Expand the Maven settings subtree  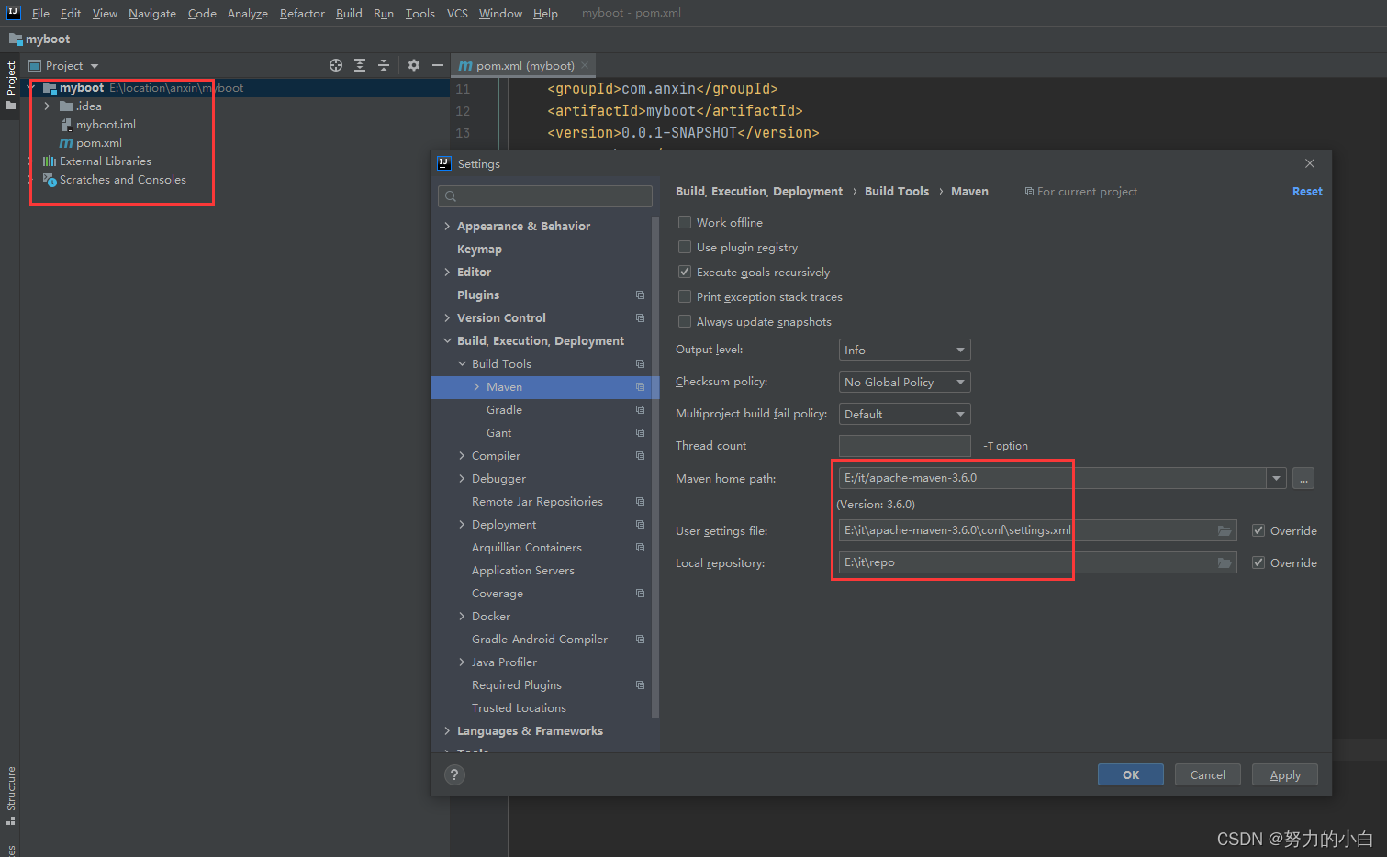(x=476, y=387)
